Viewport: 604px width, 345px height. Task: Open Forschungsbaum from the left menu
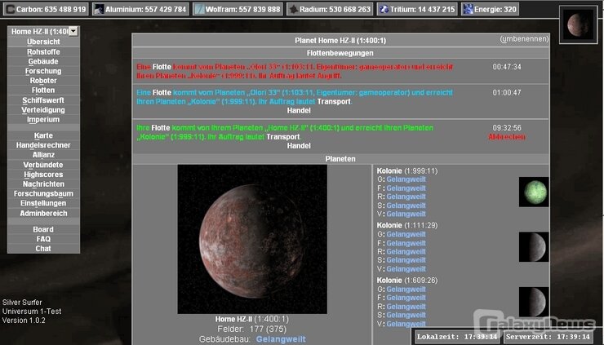coord(43,194)
